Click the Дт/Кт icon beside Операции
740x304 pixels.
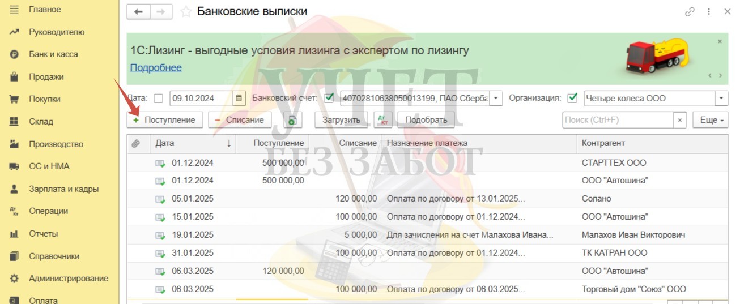(x=15, y=211)
